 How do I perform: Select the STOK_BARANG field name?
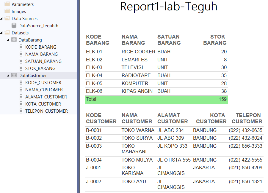point(40,68)
